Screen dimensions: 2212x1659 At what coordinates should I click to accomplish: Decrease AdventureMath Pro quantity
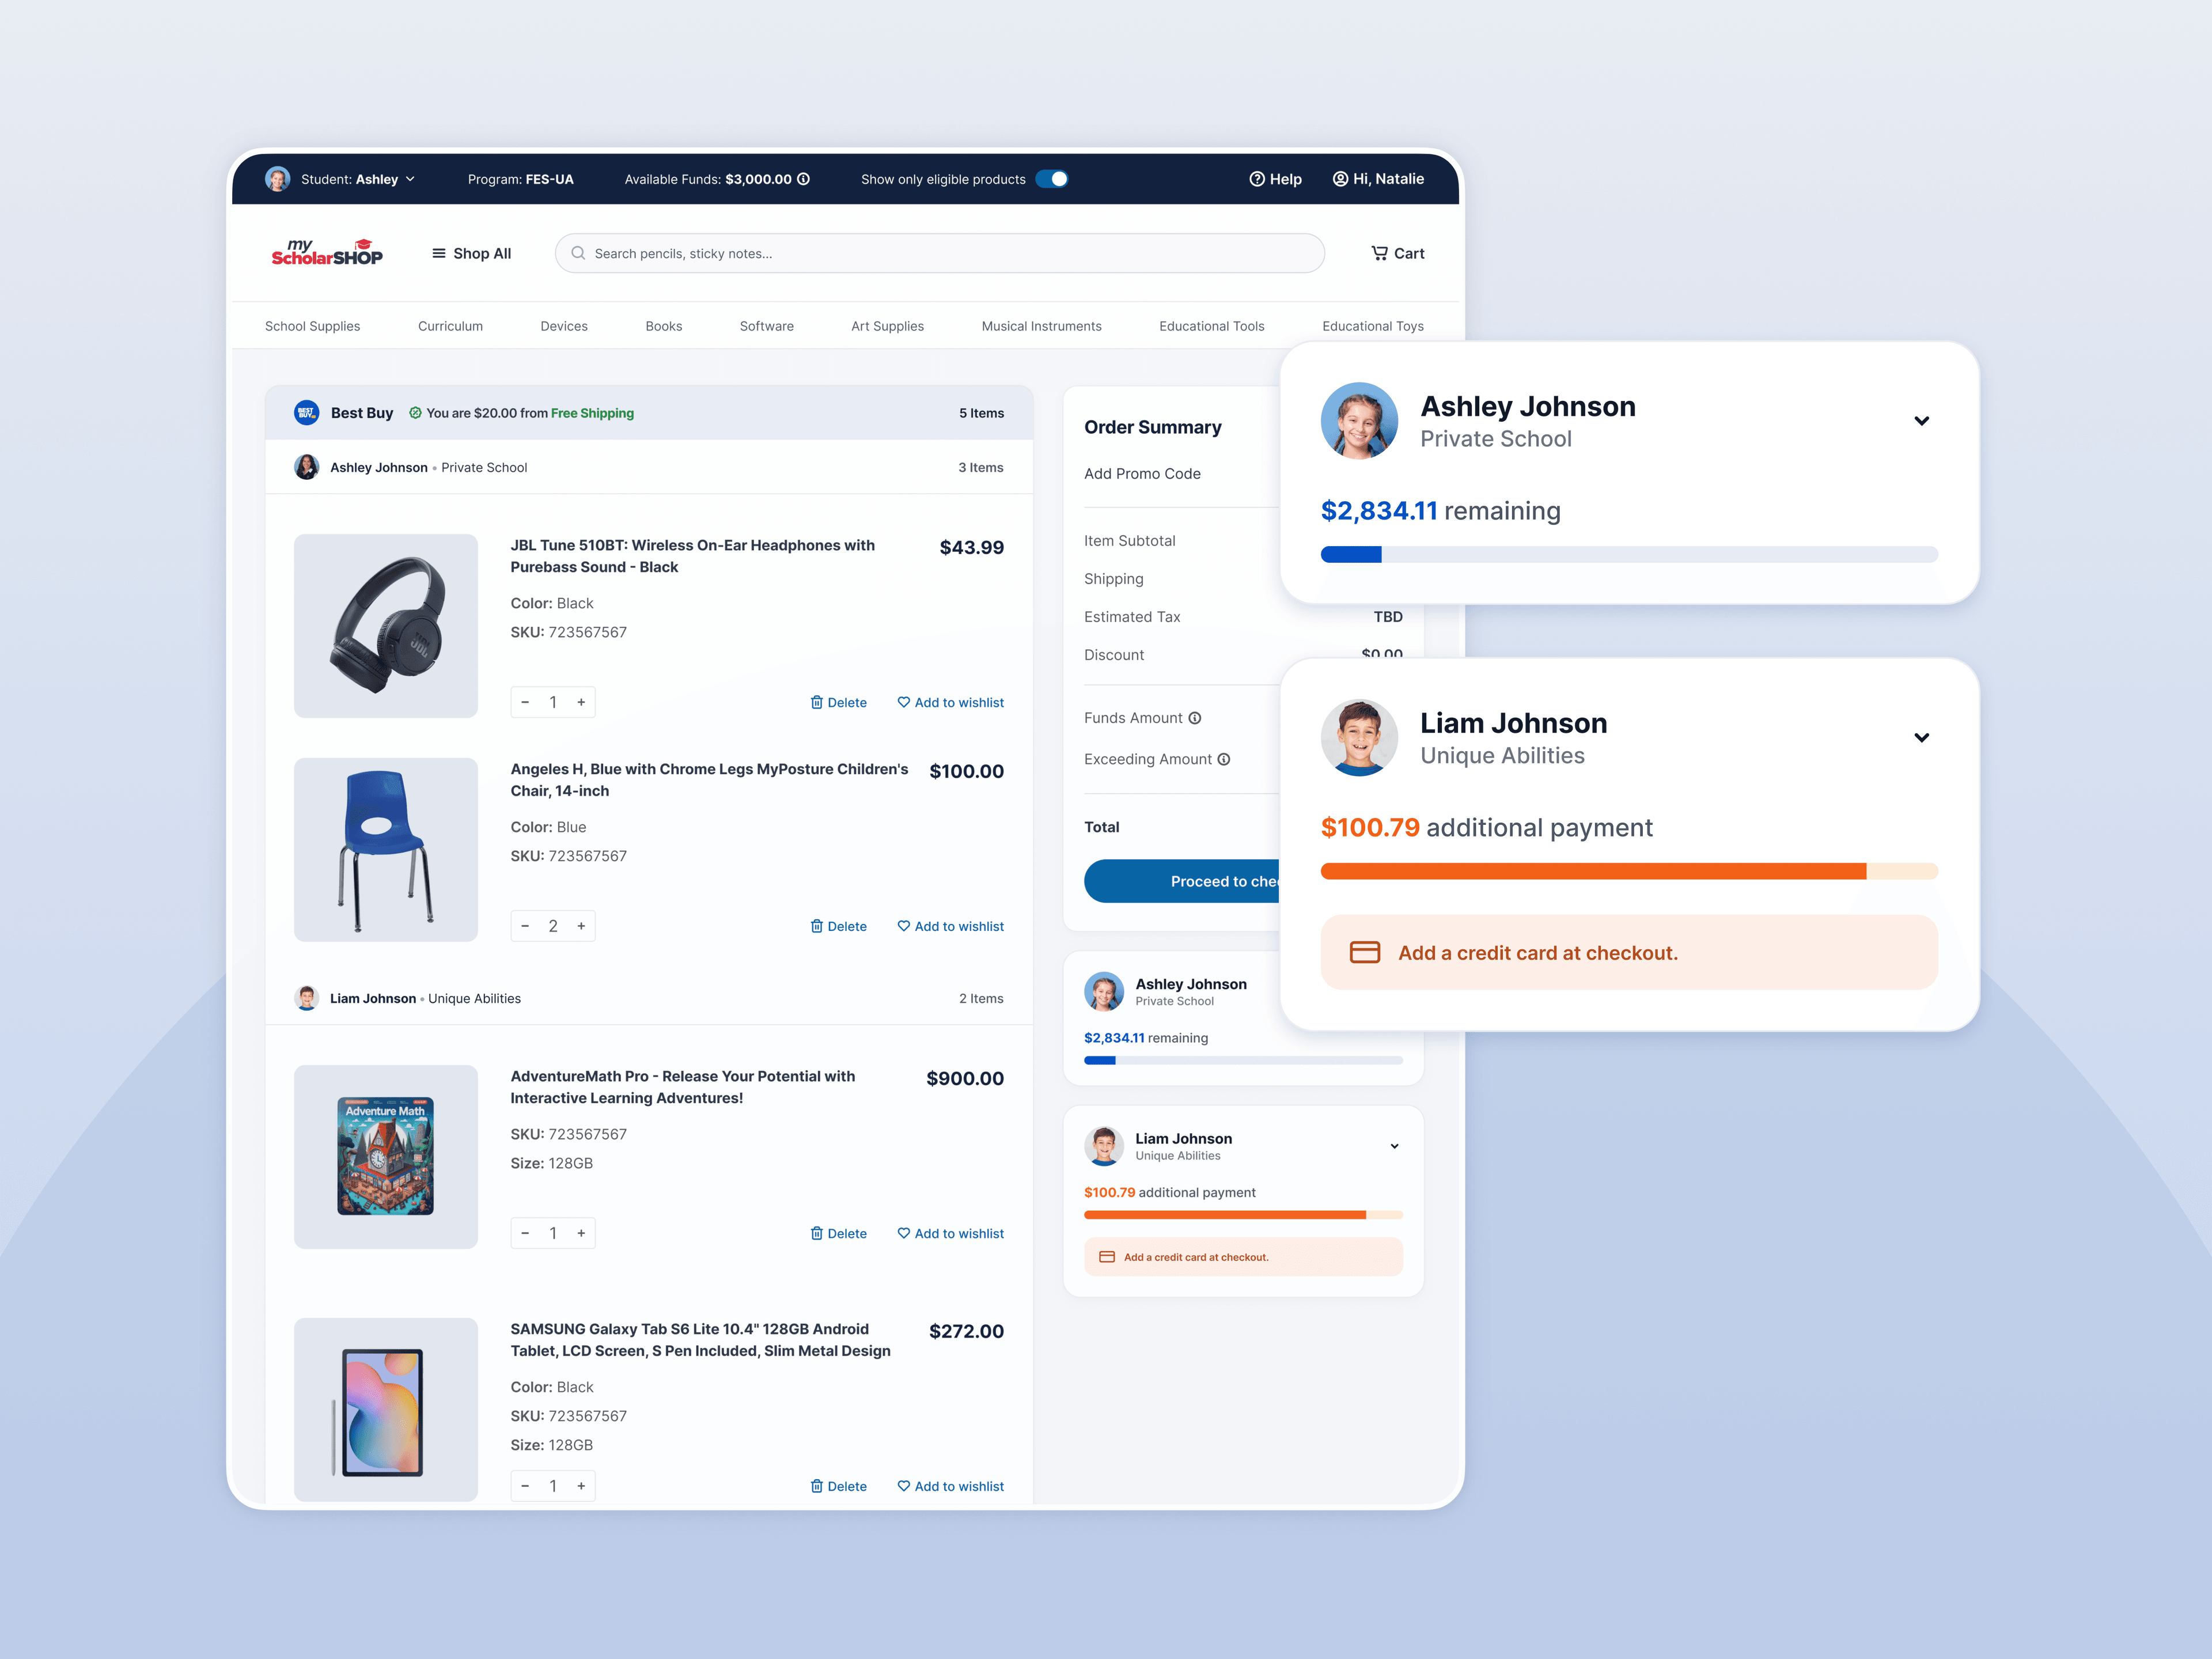coord(525,1233)
